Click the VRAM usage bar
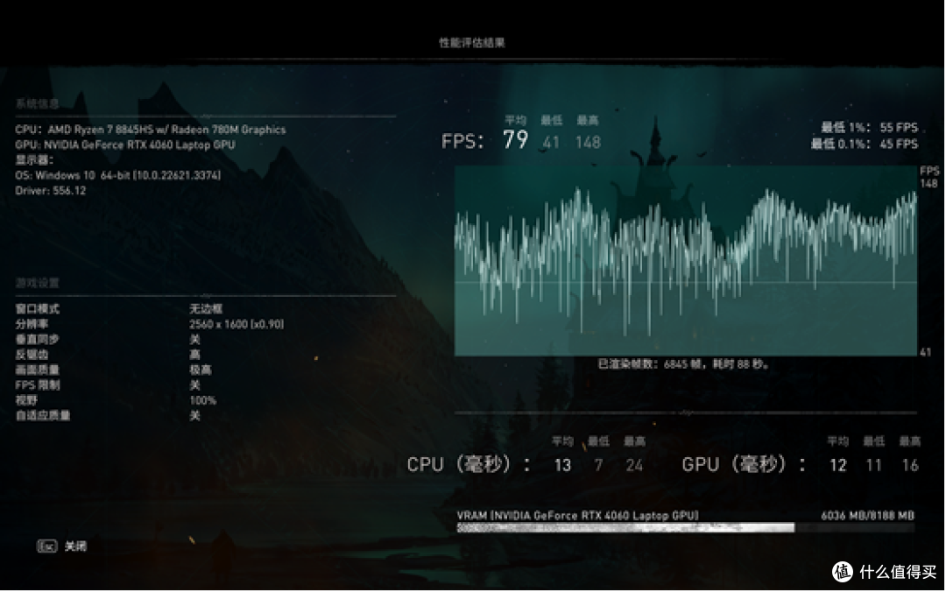946x592 pixels. pos(685,528)
